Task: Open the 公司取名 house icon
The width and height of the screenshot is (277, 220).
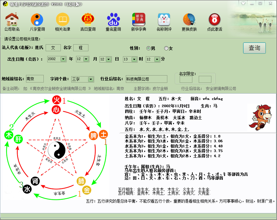Action: coord(12,20)
